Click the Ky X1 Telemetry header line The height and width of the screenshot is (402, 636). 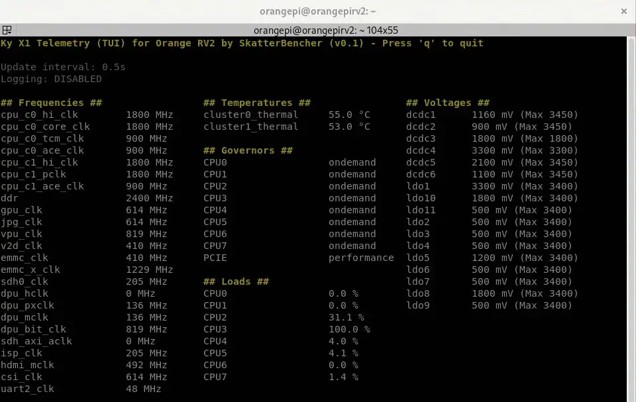(x=242, y=43)
